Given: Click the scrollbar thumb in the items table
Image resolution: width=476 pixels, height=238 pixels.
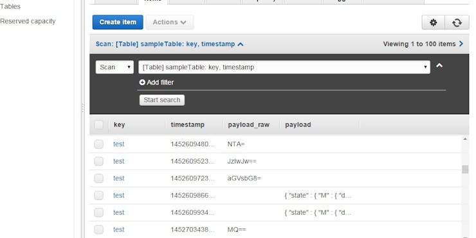Looking at the screenshot, I should [465, 169].
